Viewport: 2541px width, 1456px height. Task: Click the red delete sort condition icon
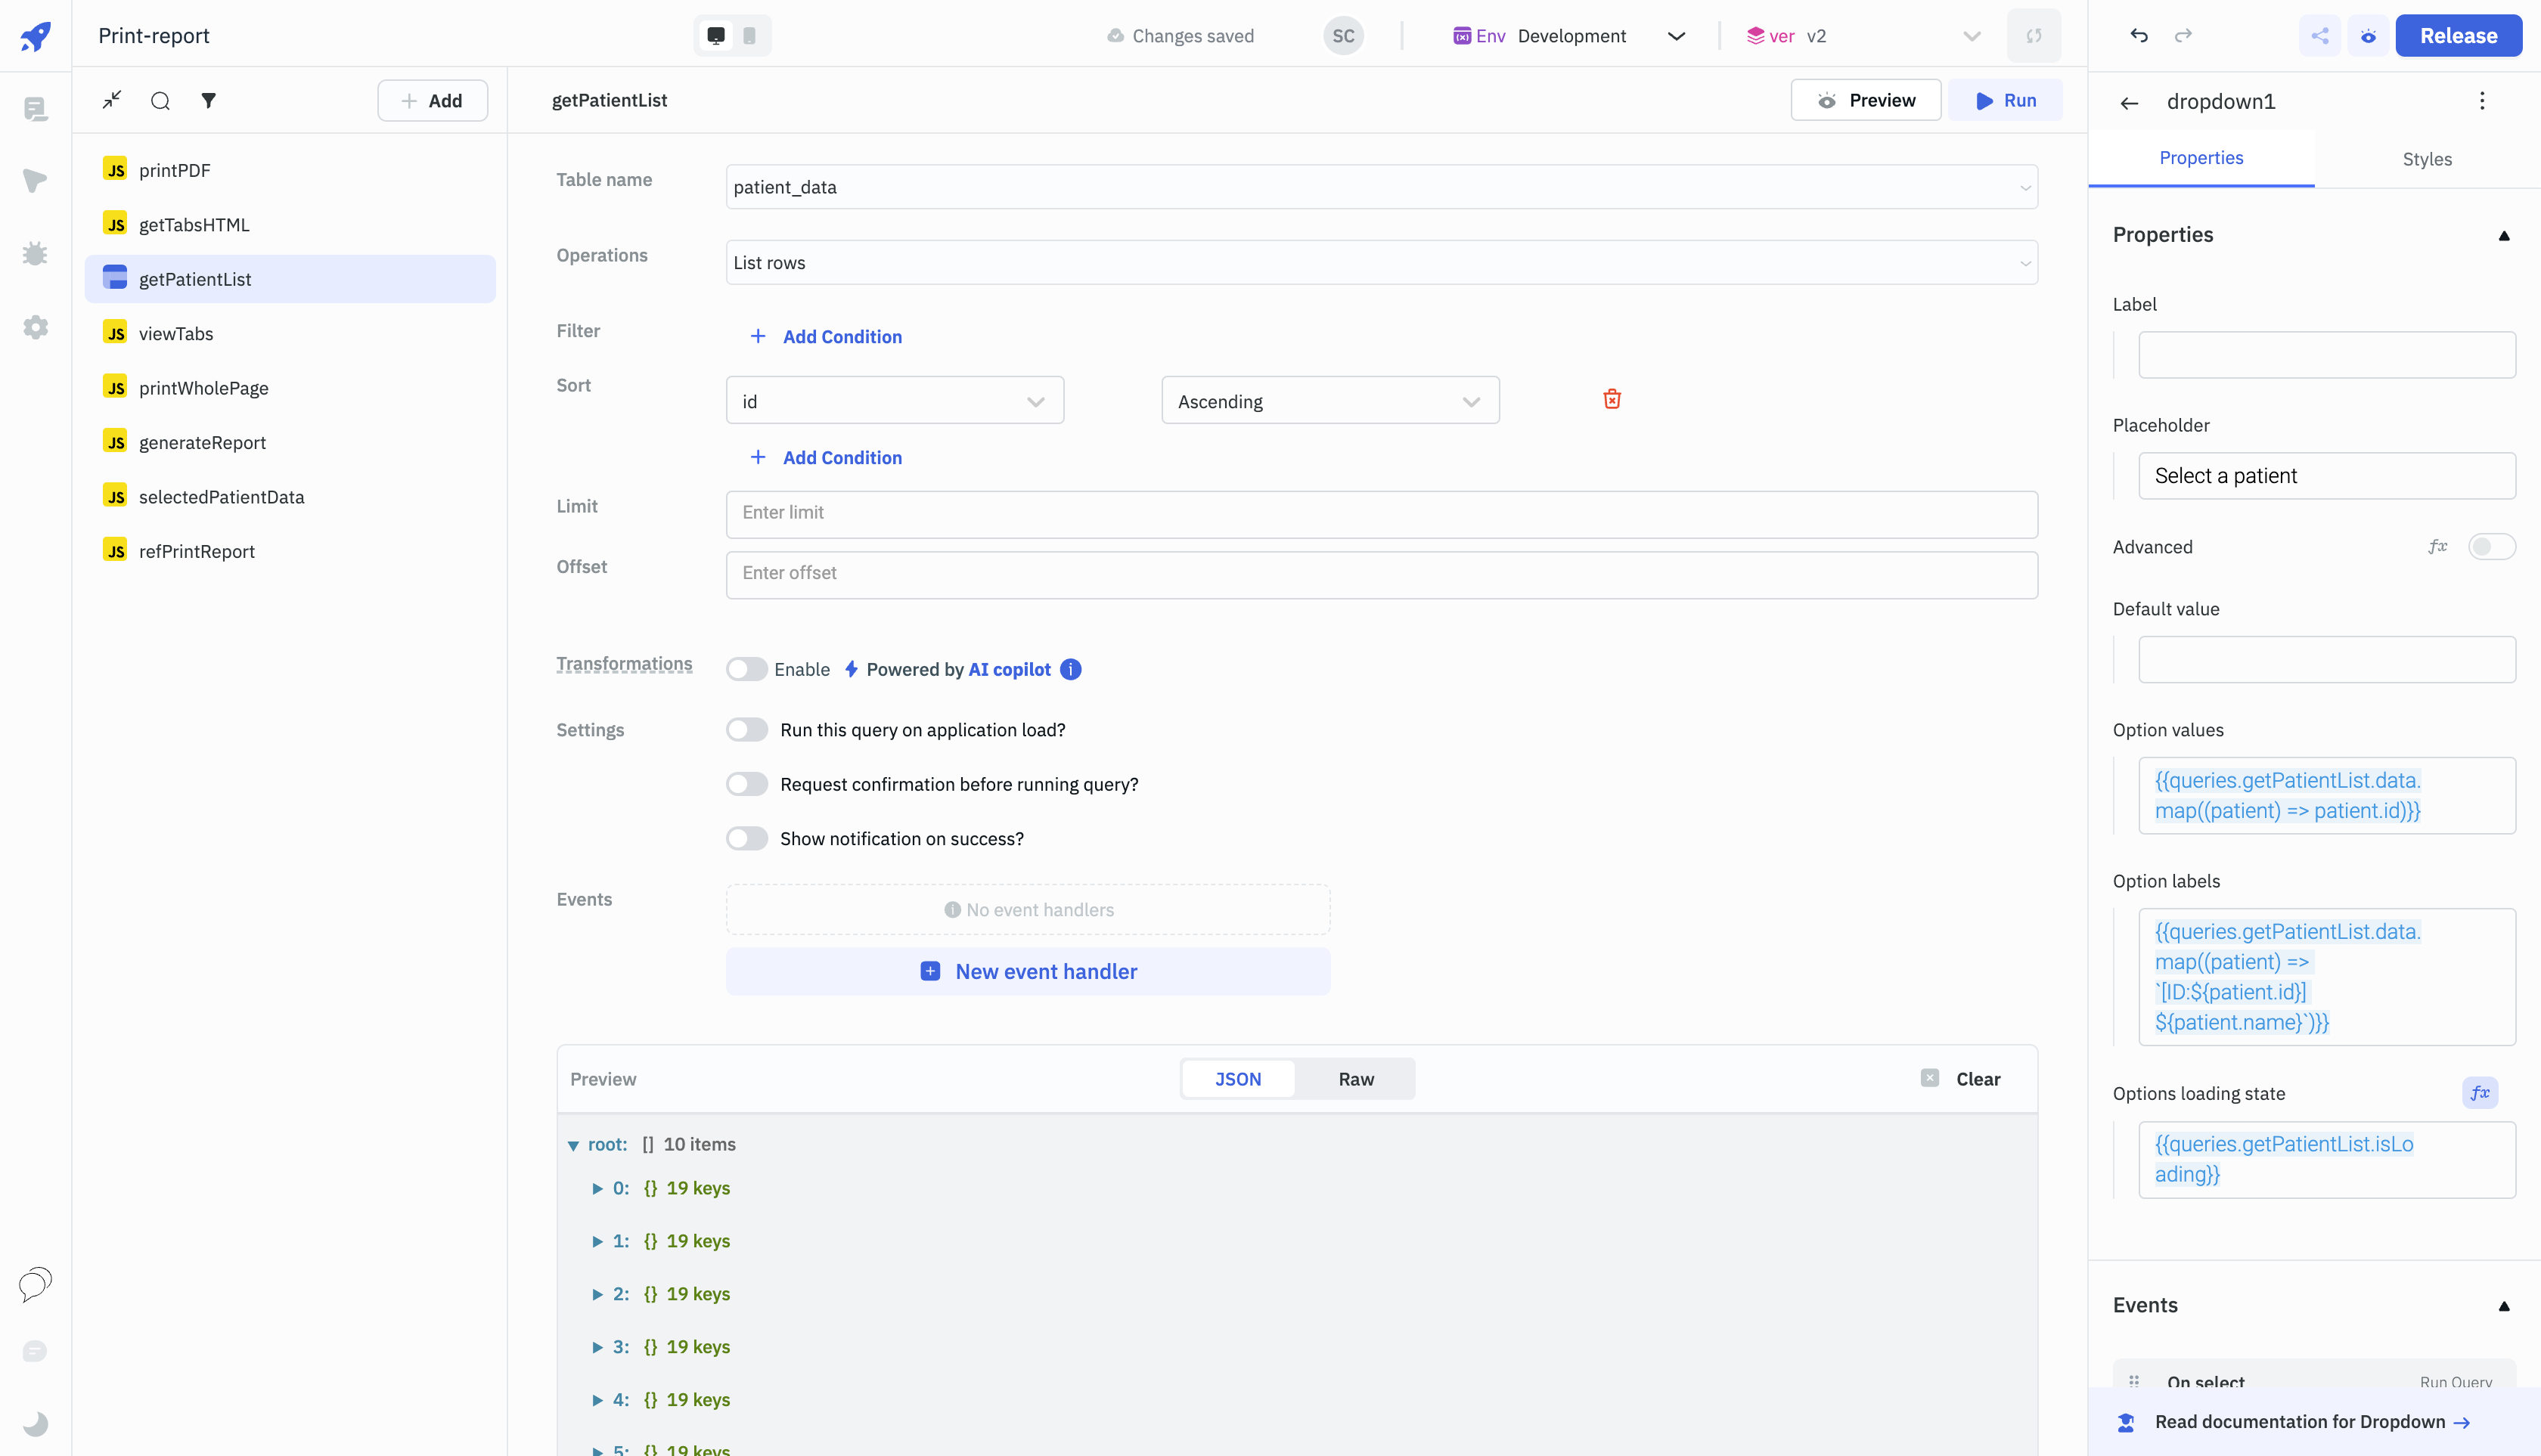tap(1612, 399)
